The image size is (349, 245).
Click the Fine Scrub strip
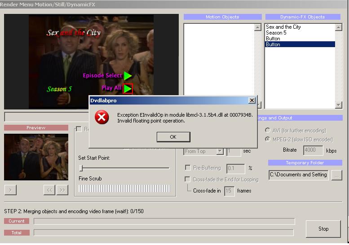click(124, 188)
